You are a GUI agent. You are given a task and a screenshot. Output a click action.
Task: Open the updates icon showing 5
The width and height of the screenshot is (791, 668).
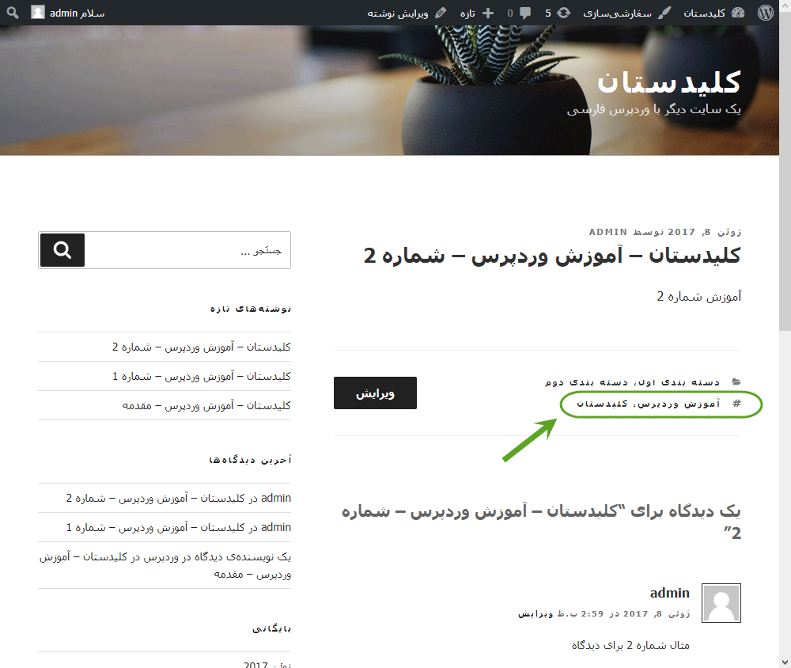tap(563, 13)
